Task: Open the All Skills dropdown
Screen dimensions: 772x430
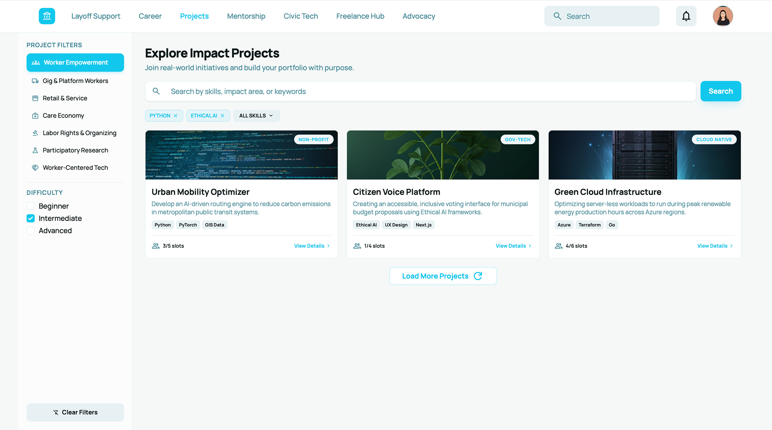Action: point(256,115)
